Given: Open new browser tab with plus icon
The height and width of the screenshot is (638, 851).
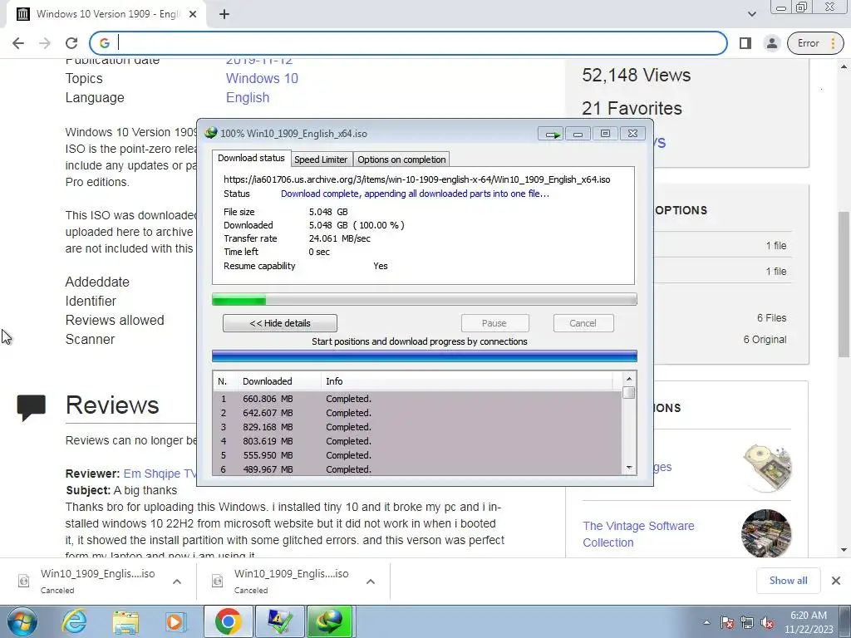Looking at the screenshot, I should coord(224,14).
